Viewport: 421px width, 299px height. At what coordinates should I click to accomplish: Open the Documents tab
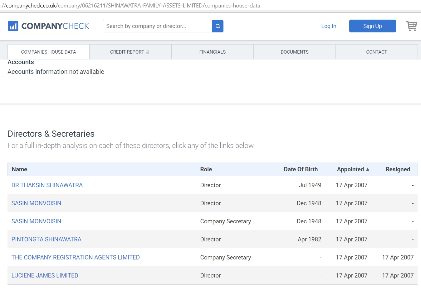point(294,52)
